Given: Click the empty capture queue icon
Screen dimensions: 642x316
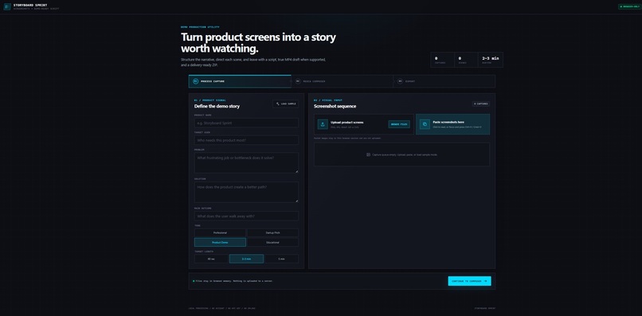Looking at the screenshot, I should tap(369, 154).
